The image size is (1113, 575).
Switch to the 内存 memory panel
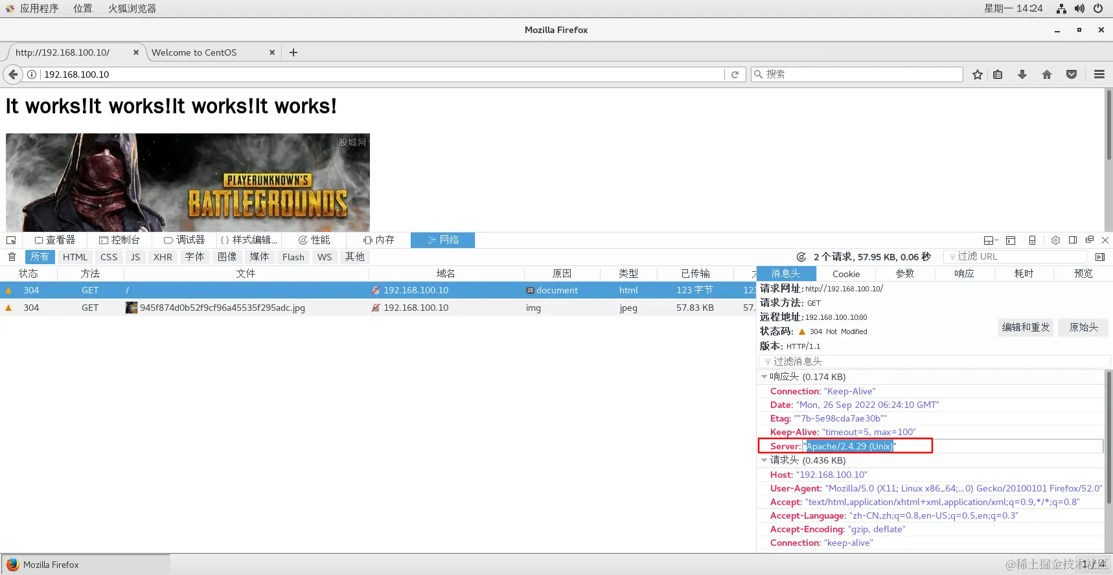pos(378,240)
